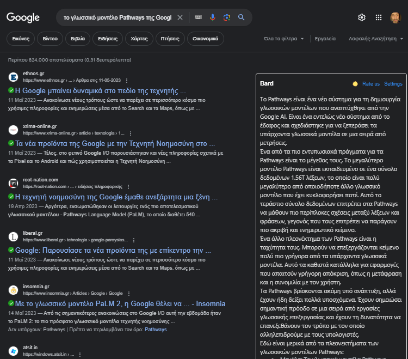Expand Όλα τα φίλτρα dropdown

pyautogui.click(x=283, y=39)
